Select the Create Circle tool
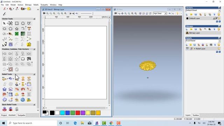The height and width of the screenshot is (126, 224). click(x=23, y=23)
